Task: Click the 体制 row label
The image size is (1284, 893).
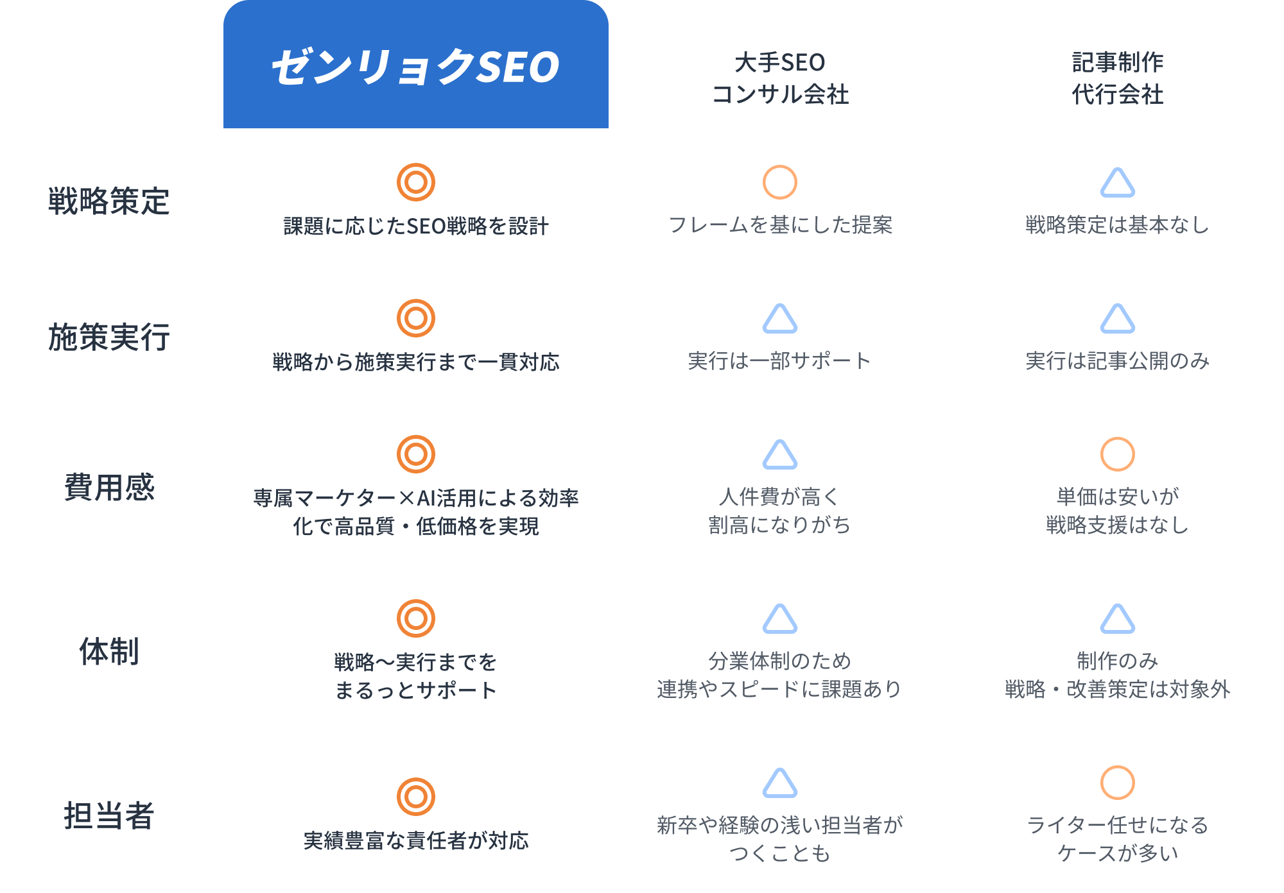Action: [109, 651]
